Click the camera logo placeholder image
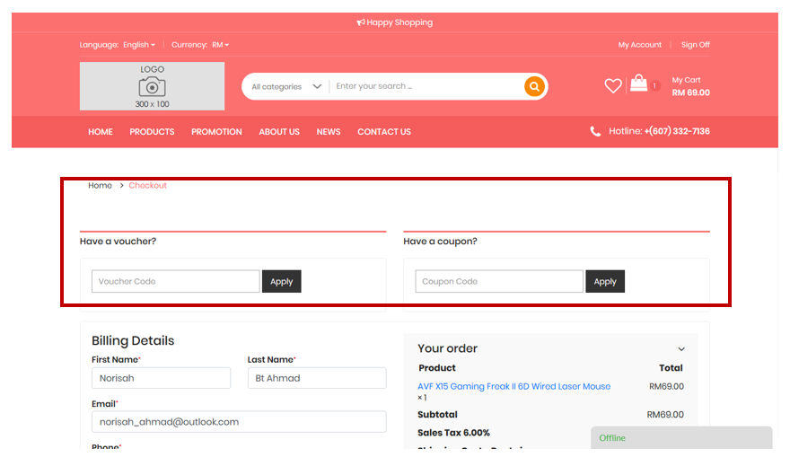 click(x=152, y=86)
